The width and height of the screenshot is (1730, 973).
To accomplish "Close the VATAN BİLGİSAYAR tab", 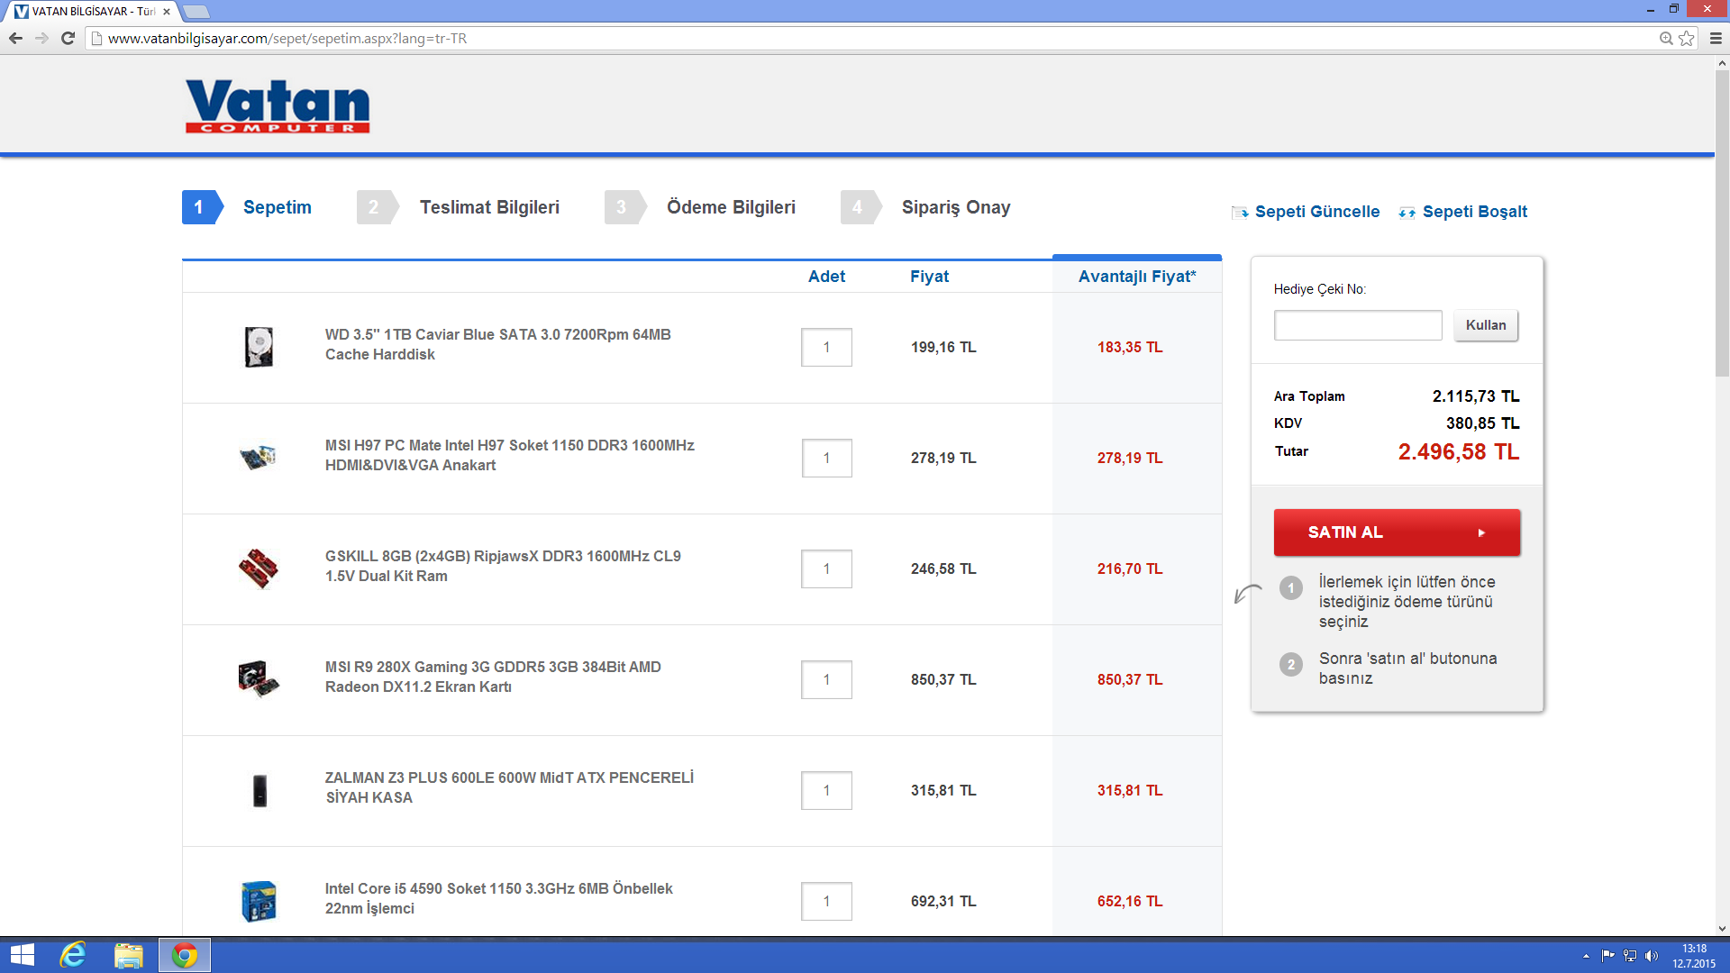I will click(x=166, y=12).
